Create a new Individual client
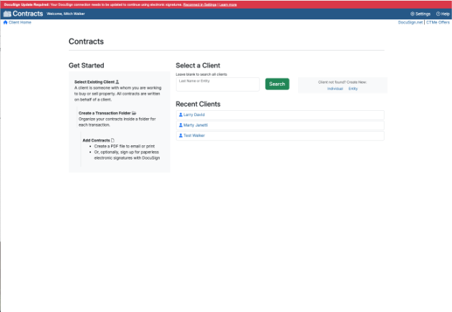Screen dimensions: 452x312 (x=335, y=88)
